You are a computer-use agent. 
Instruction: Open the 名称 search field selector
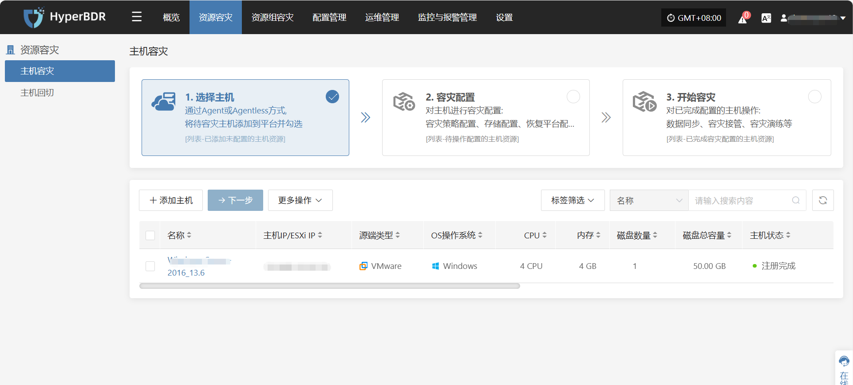click(x=649, y=200)
